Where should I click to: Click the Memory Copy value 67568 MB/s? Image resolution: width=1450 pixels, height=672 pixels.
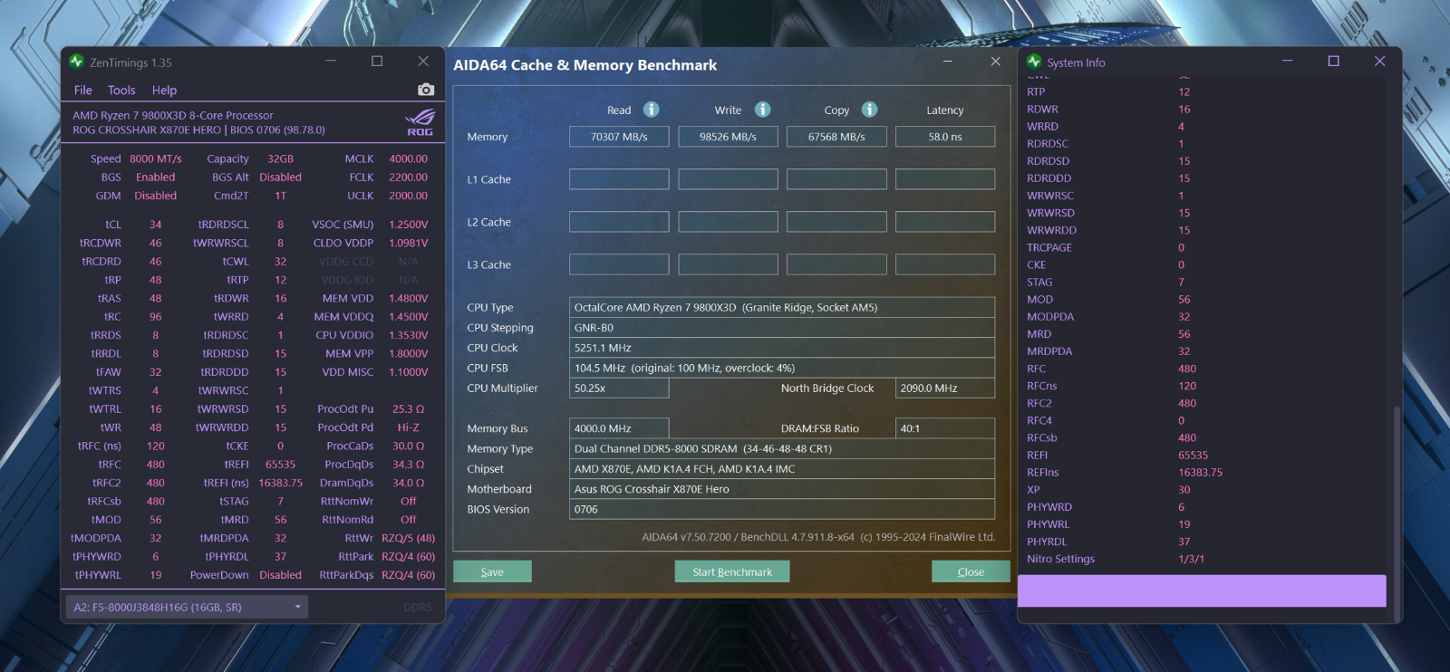(x=836, y=137)
